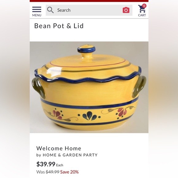Open the Welcome Home pattern link

pyautogui.click(x=59, y=148)
